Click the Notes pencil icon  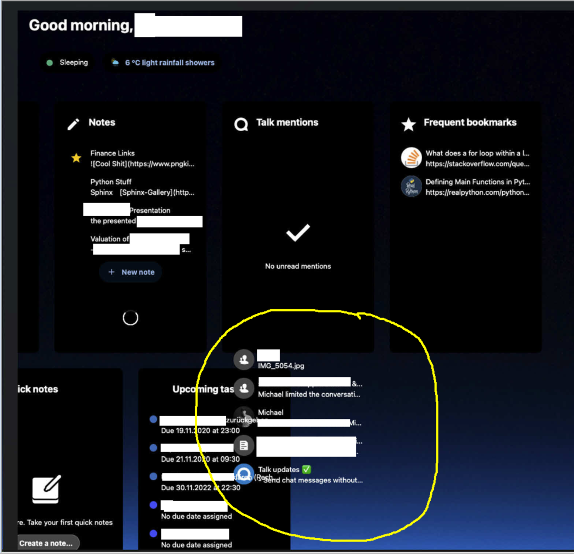click(74, 125)
